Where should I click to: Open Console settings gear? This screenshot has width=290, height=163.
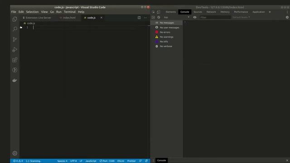pyautogui.click(x=287, y=17)
